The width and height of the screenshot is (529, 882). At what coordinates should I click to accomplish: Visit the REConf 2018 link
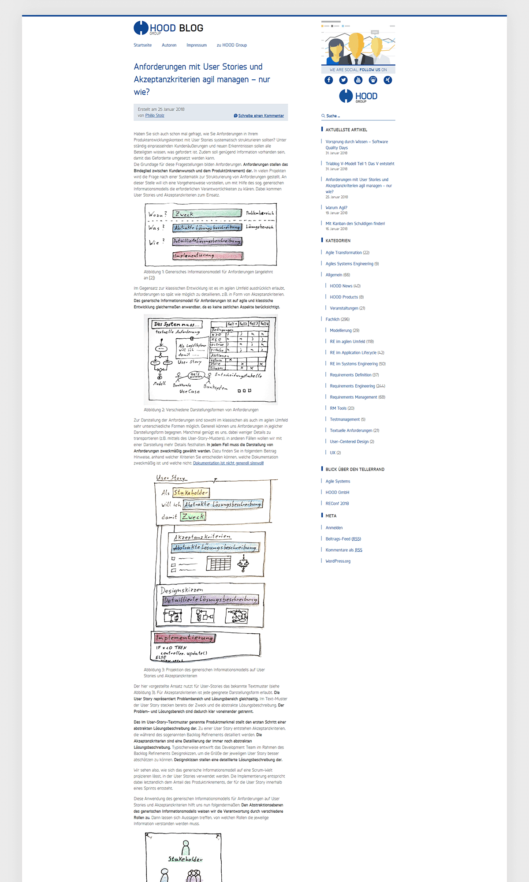point(337,503)
